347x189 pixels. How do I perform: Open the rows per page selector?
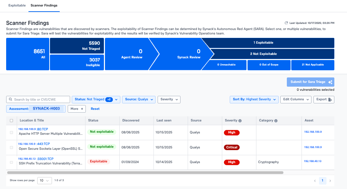pyautogui.click(x=44, y=180)
